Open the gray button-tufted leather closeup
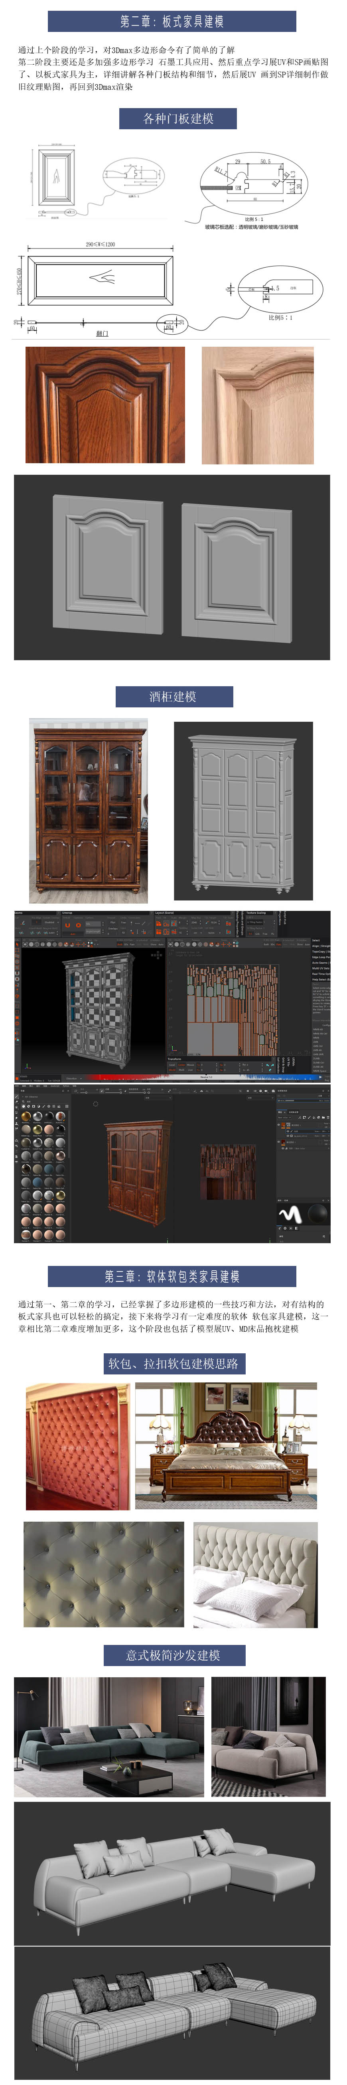The width and height of the screenshot is (347, 2085). tap(104, 1574)
